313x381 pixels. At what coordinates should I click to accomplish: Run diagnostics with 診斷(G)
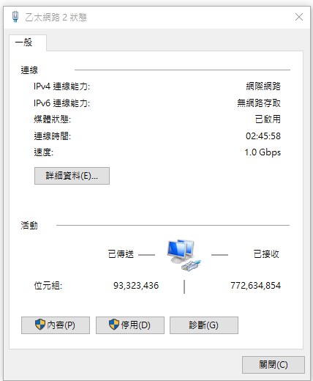click(204, 325)
